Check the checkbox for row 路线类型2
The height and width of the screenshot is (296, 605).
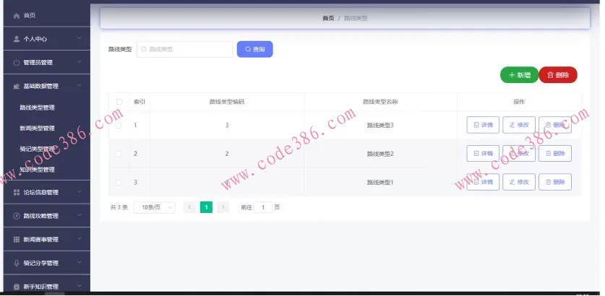(119, 154)
